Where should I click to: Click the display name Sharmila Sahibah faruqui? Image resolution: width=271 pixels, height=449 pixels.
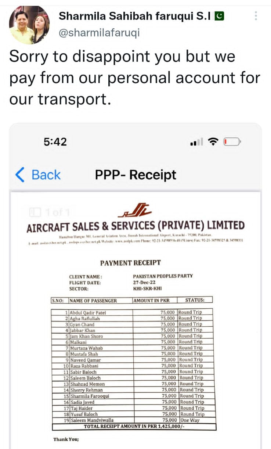134,16
